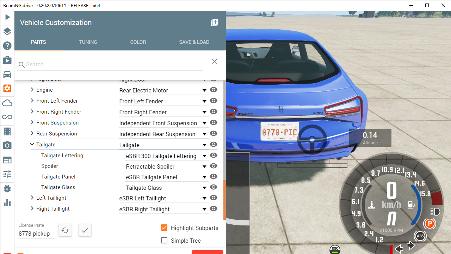Hide Tailgate Glass using its eye icon
Image resolution: width=451 pixels, height=254 pixels.
pos(214,187)
